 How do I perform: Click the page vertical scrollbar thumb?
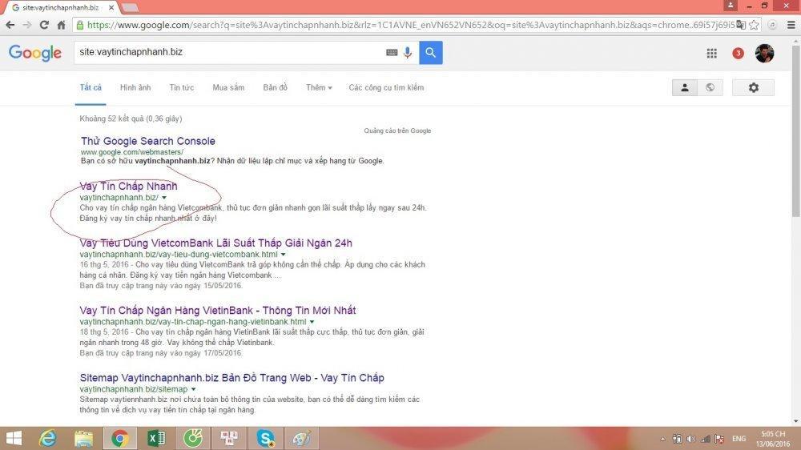tap(796, 131)
